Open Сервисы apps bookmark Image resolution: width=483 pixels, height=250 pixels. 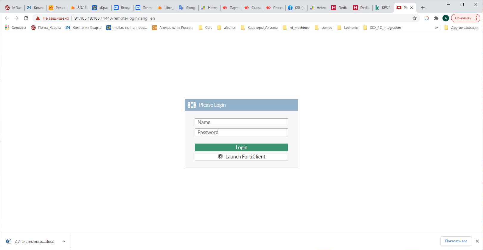click(x=15, y=28)
